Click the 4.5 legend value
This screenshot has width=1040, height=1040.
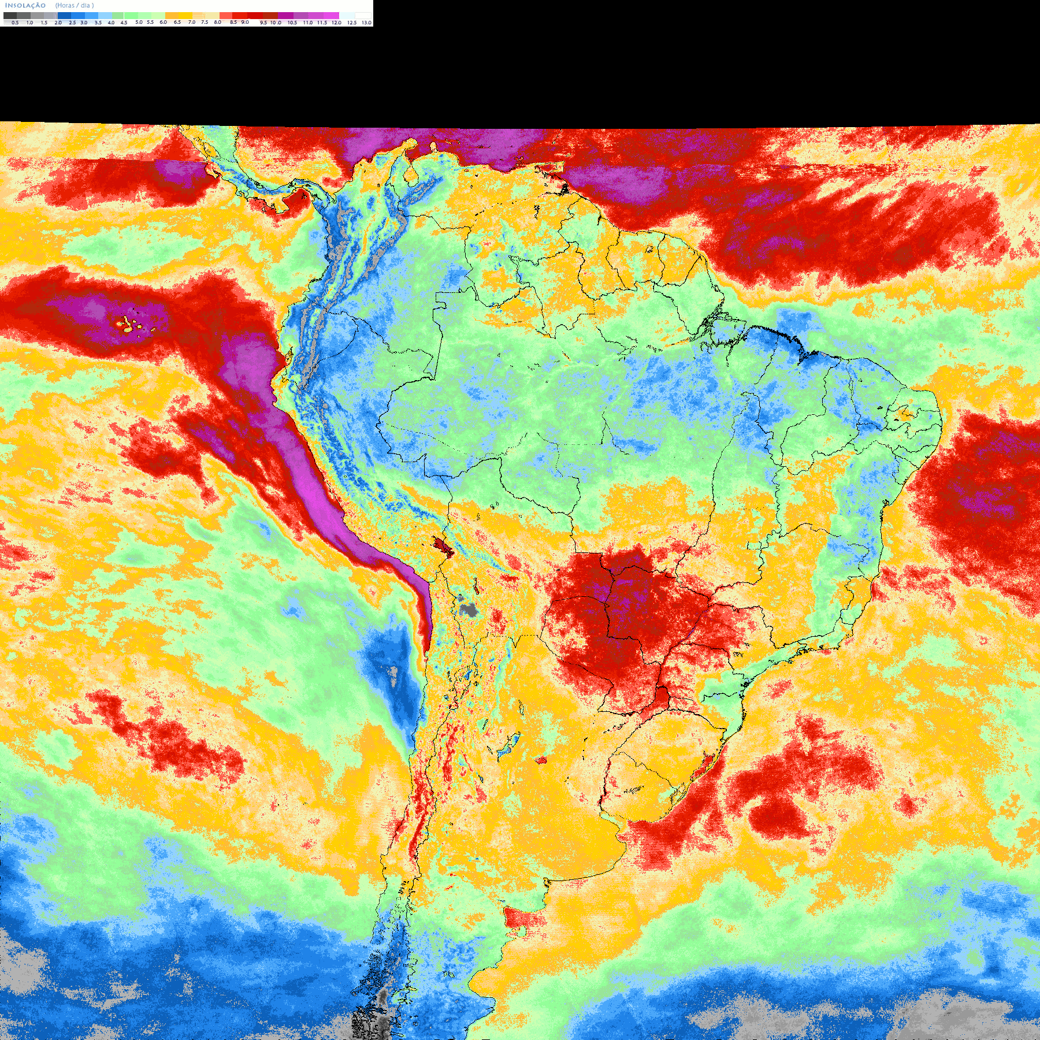(x=124, y=23)
